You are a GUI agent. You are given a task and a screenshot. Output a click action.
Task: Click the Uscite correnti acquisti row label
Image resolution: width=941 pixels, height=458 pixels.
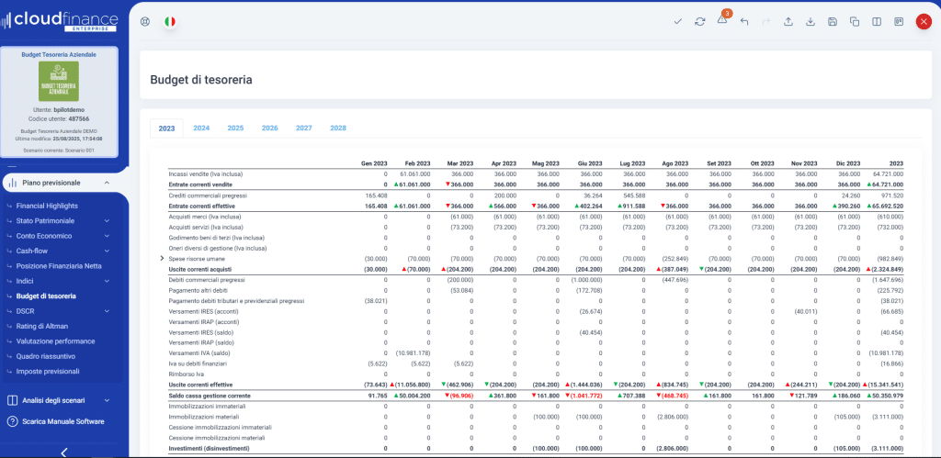pyautogui.click(x=201, y=269)
